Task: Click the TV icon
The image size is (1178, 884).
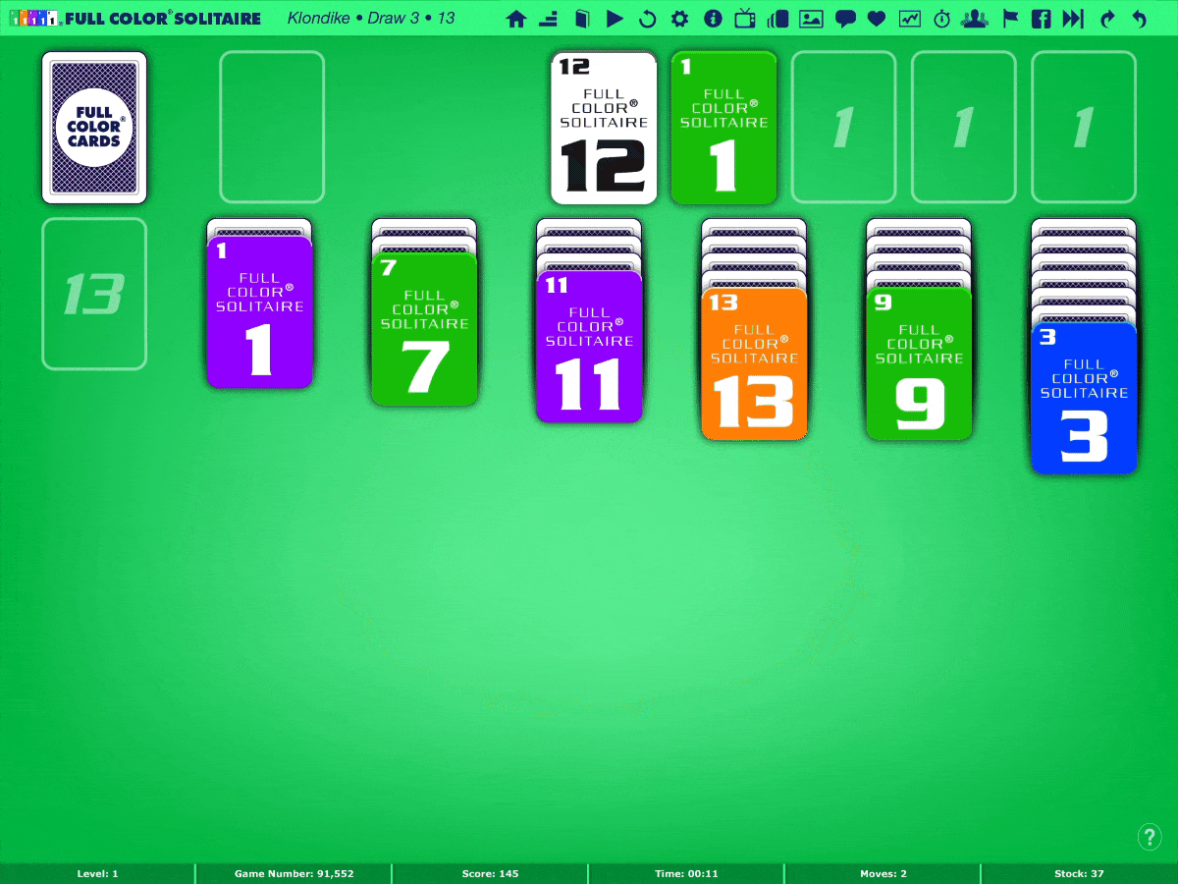Action: point(745,19)
